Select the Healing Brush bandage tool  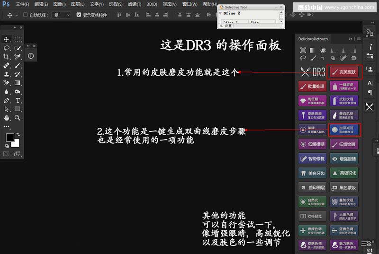pyautogui.click(x=7, y=65)
